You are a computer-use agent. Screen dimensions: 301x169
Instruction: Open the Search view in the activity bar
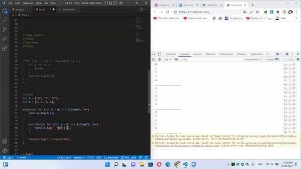[5, 20]
